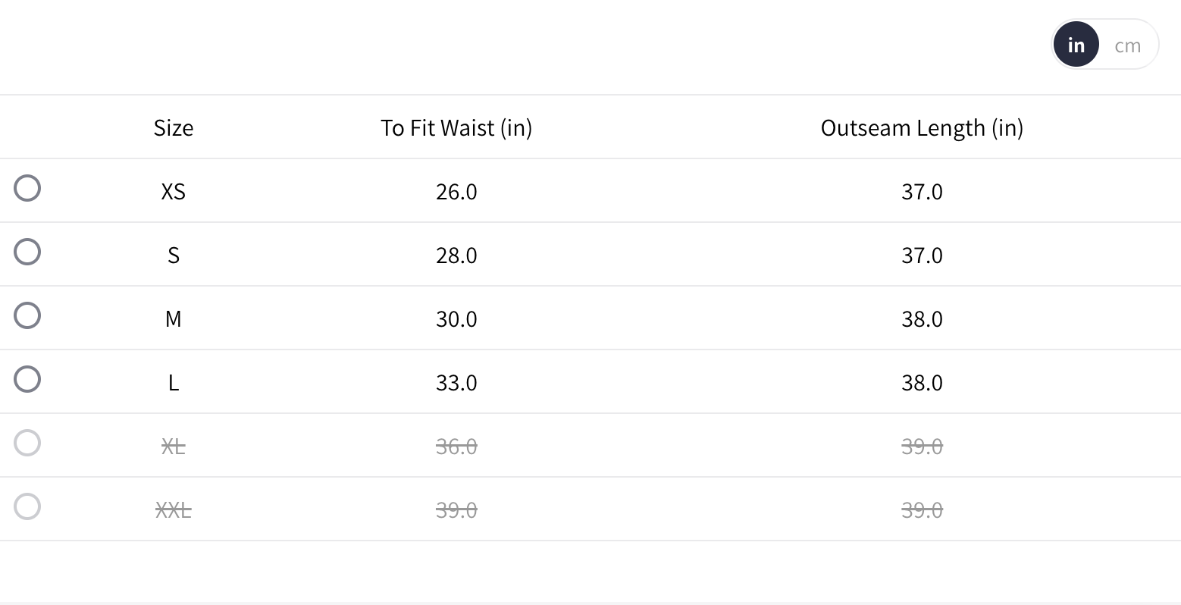Click the disabled XL radio button

[x=27, y=443]
